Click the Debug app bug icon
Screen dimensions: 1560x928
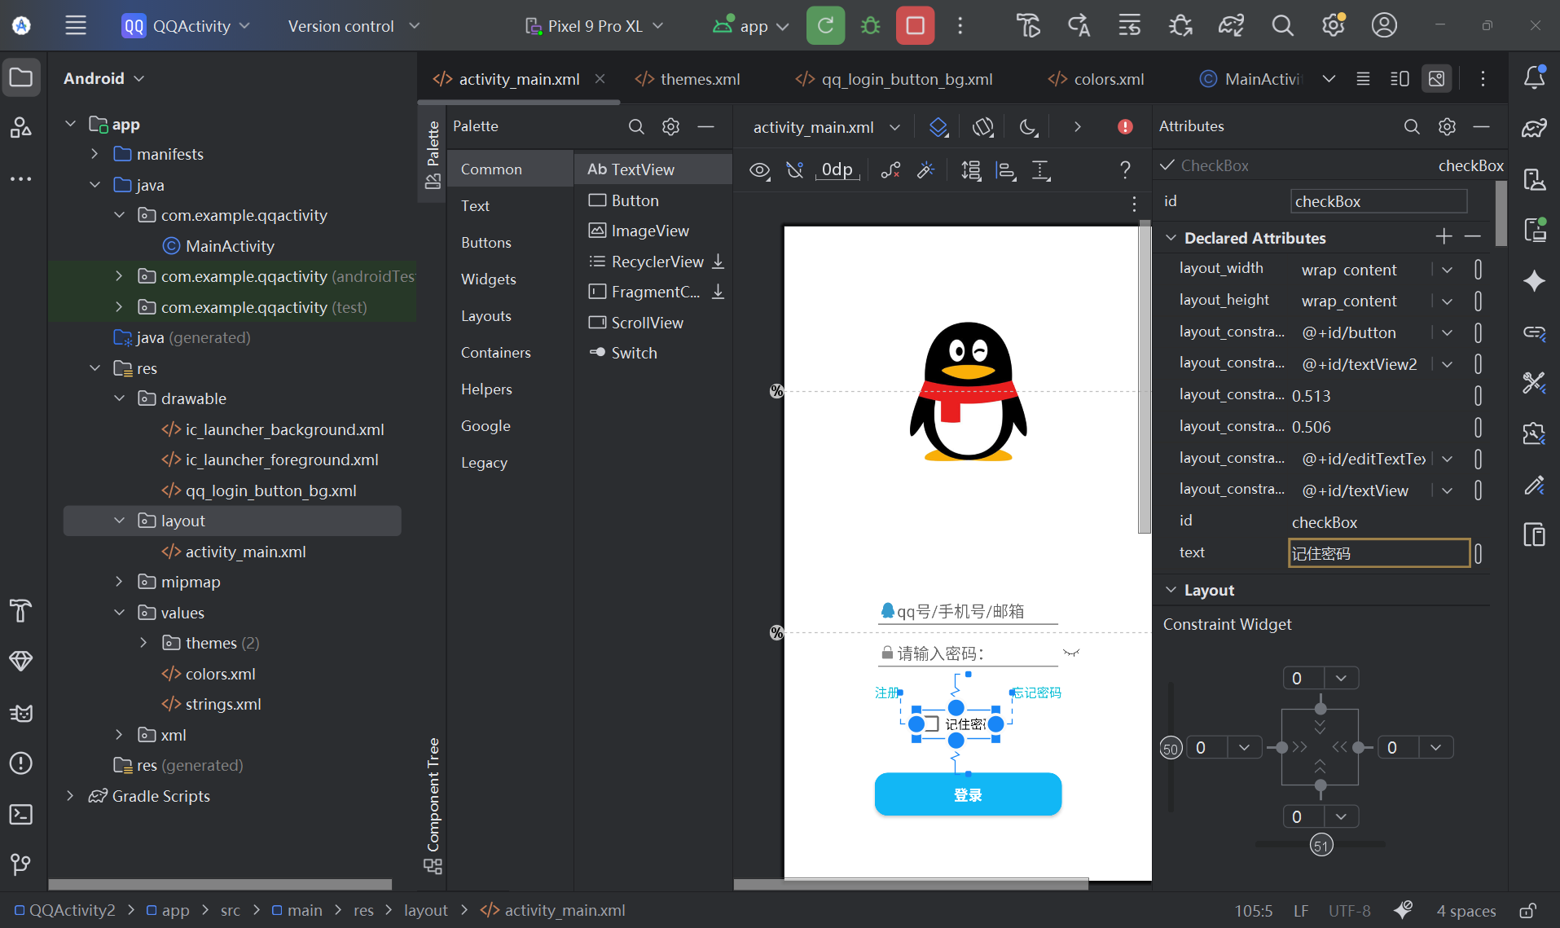coord(870,25)
